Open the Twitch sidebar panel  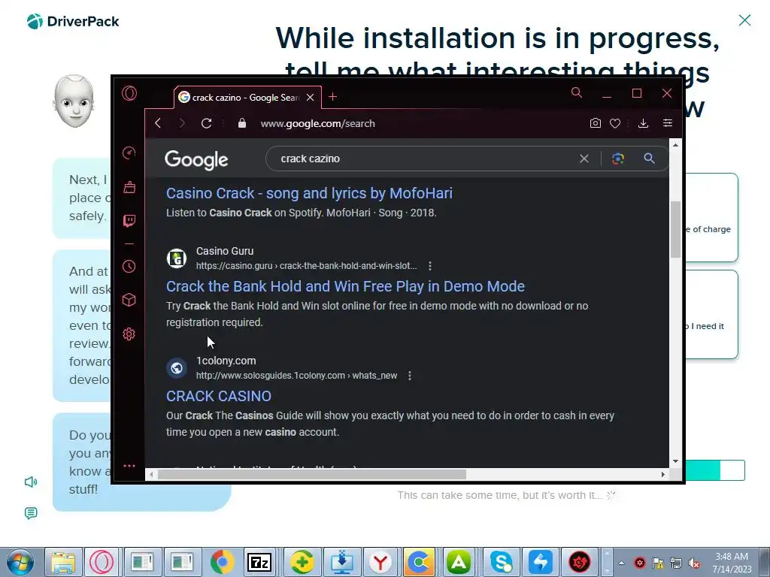129,220
